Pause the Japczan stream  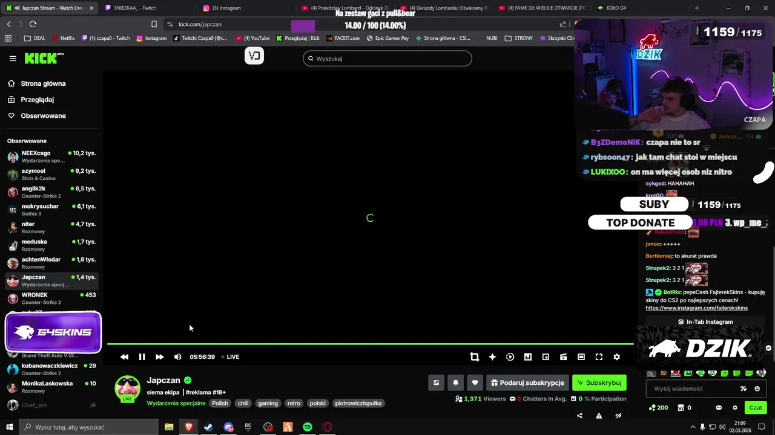(142, 357)
